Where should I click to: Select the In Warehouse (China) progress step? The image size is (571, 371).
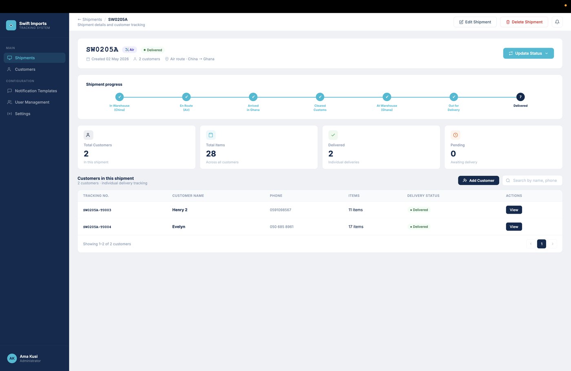120,97
